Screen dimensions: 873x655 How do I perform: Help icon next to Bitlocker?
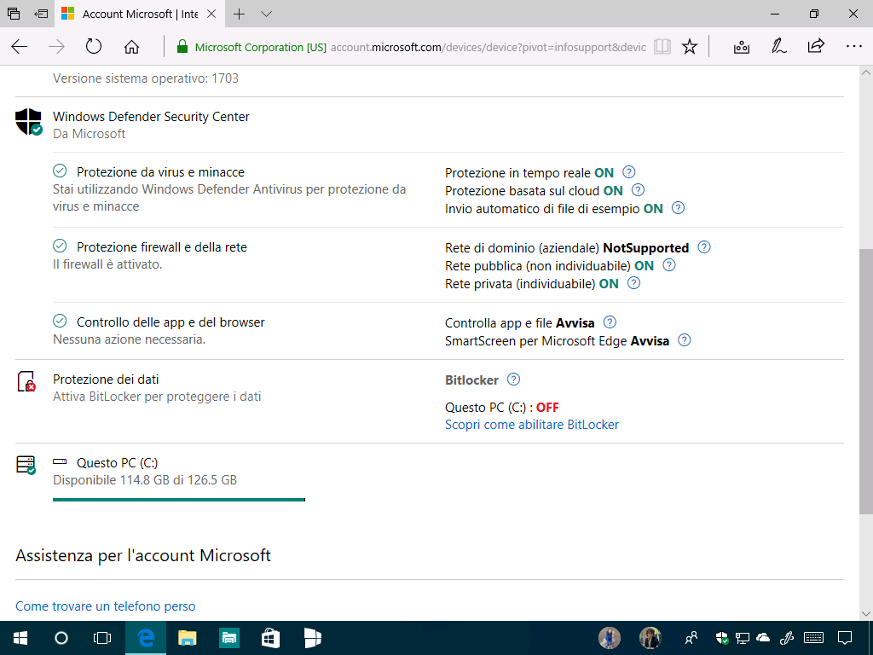(x=513, y=380)
